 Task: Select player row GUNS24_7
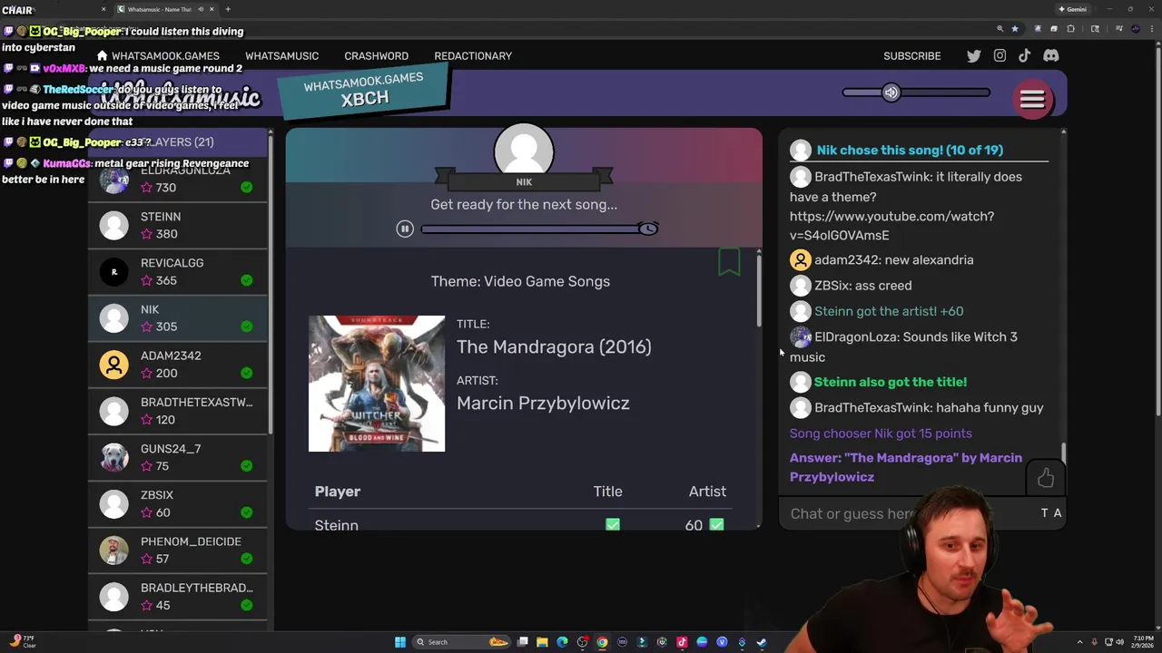coord(178,456)
